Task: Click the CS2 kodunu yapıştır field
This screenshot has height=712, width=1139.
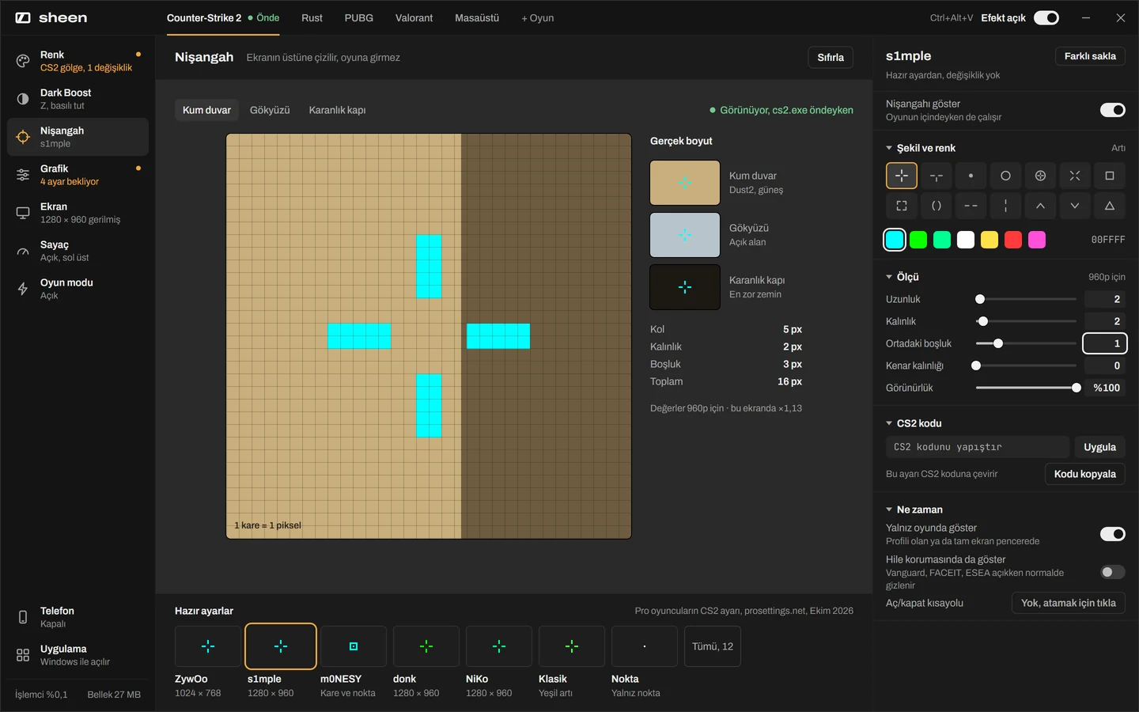Action: tap(978, 447)
